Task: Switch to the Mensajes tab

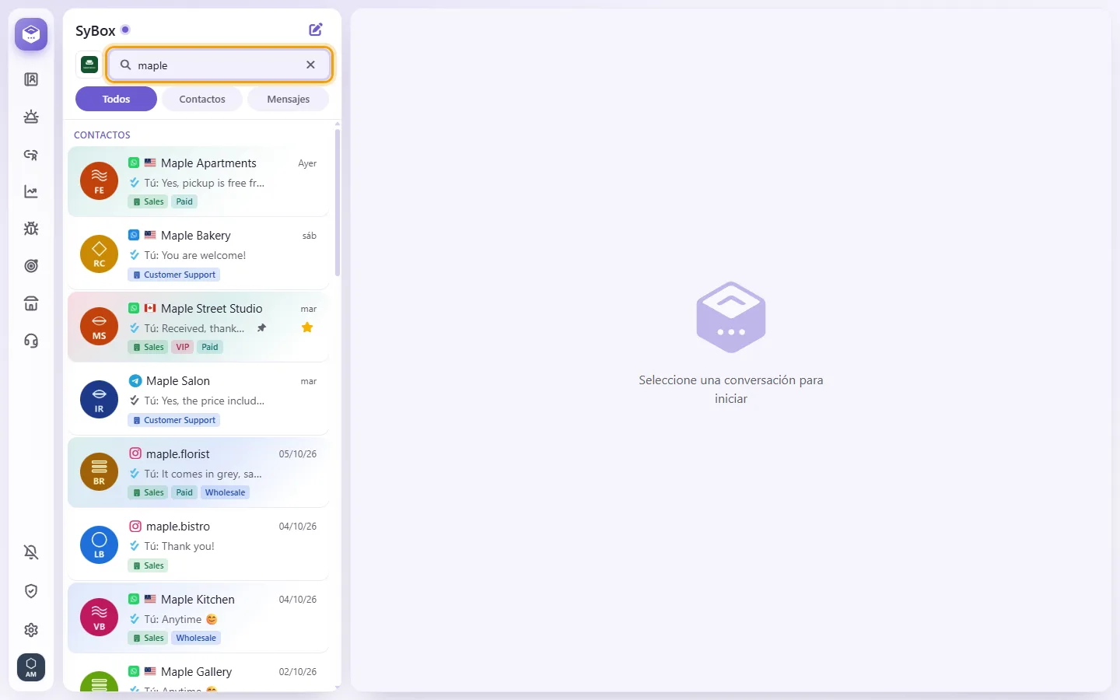Action: pos(288,99)
